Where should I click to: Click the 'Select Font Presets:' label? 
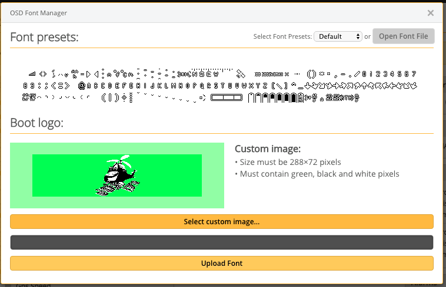[x=283, y=36]
